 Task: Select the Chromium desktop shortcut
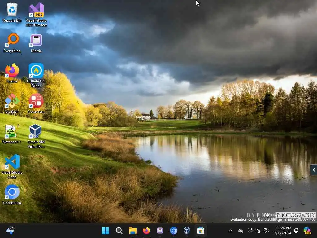point(12,195)
